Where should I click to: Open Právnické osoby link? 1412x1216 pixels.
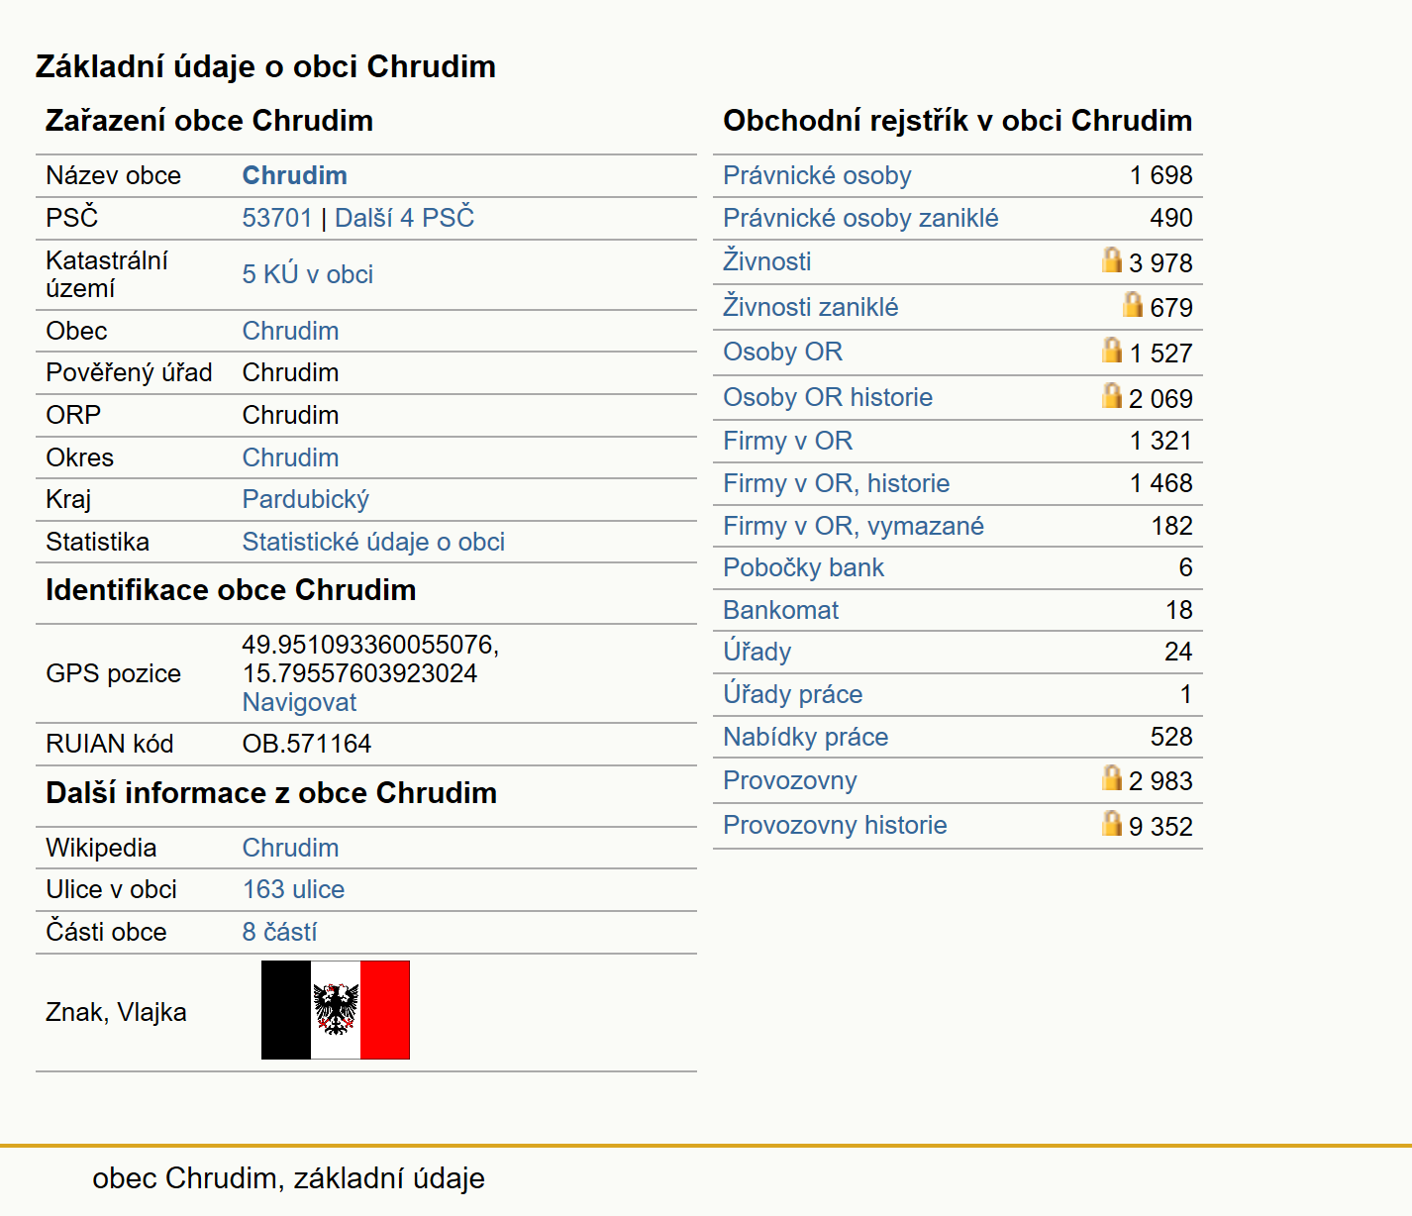click(817, 175)
